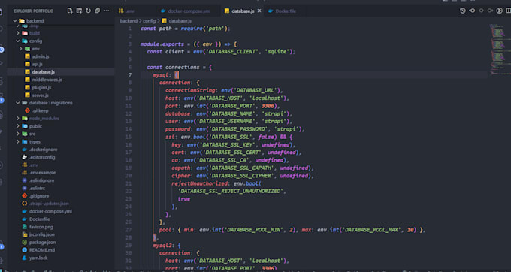
Task: Open Dockerfile in the Explorer tree
Action: [x=39, y=219]
